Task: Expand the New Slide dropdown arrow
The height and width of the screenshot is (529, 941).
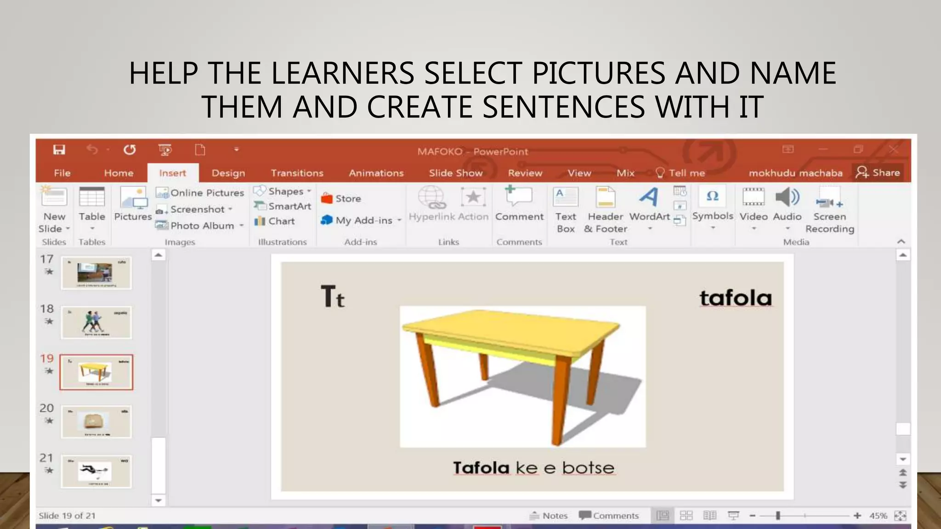Action: click(x=68, y=229)
